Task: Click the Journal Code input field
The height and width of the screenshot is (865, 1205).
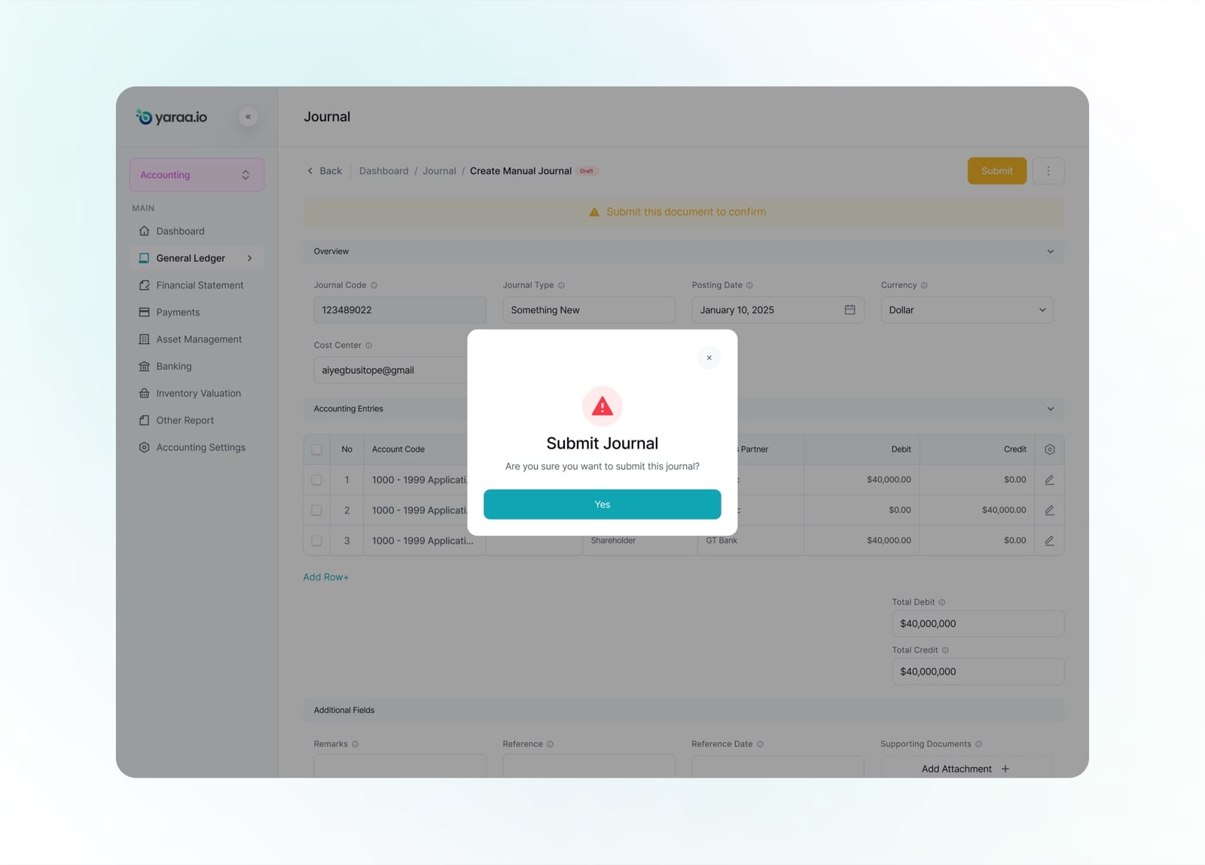Action: 400,309
